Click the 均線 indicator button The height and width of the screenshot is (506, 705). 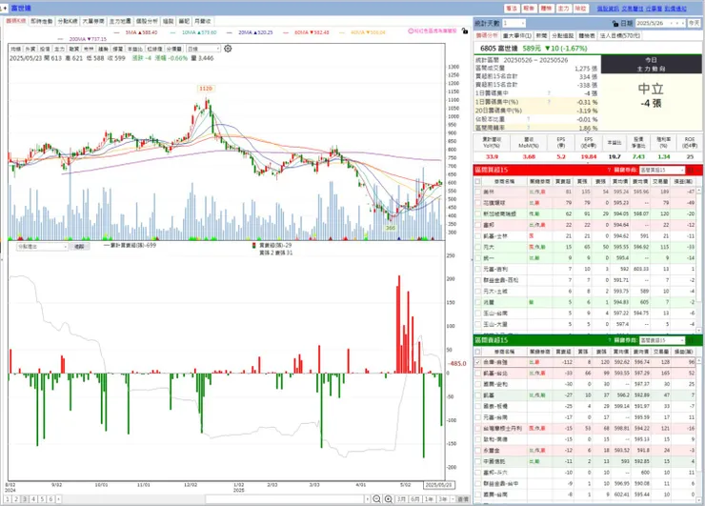16,49
